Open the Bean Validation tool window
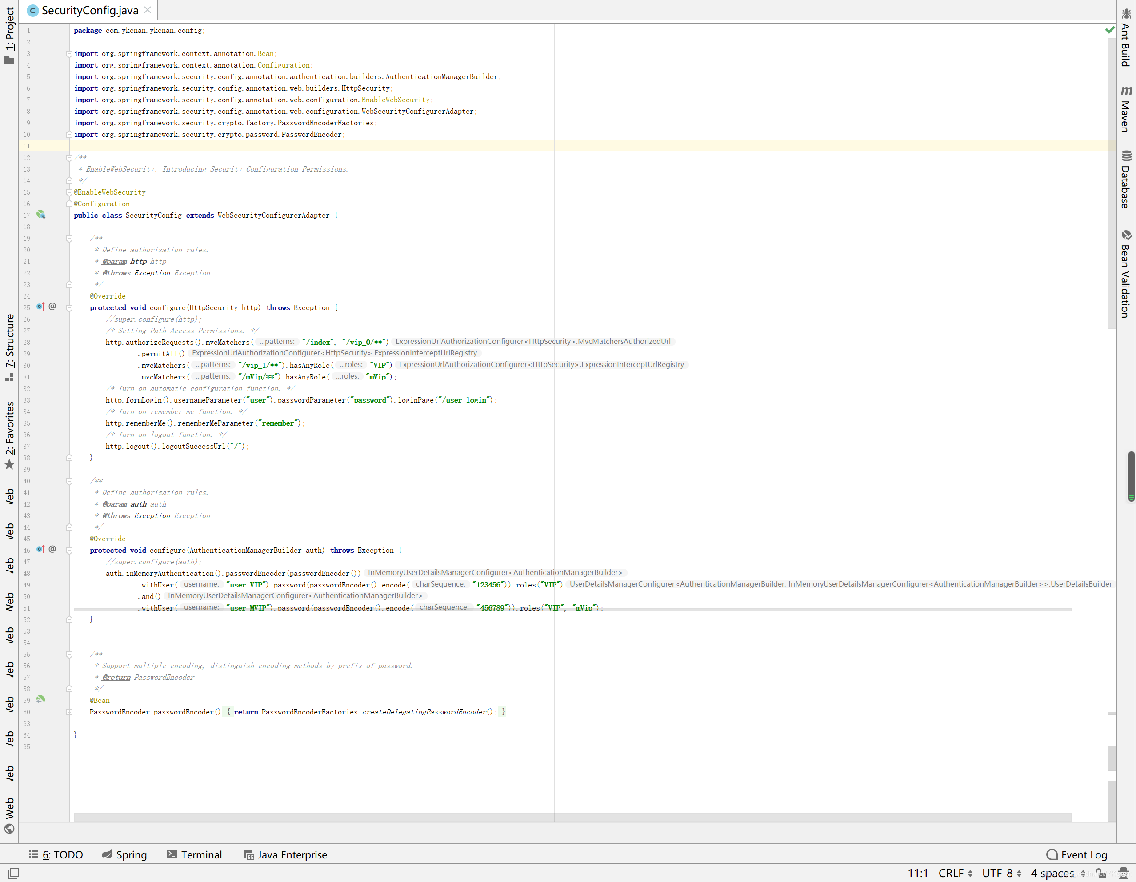Image resolution: width=1136 pixels, height=882 pixels. (1126, 274)
